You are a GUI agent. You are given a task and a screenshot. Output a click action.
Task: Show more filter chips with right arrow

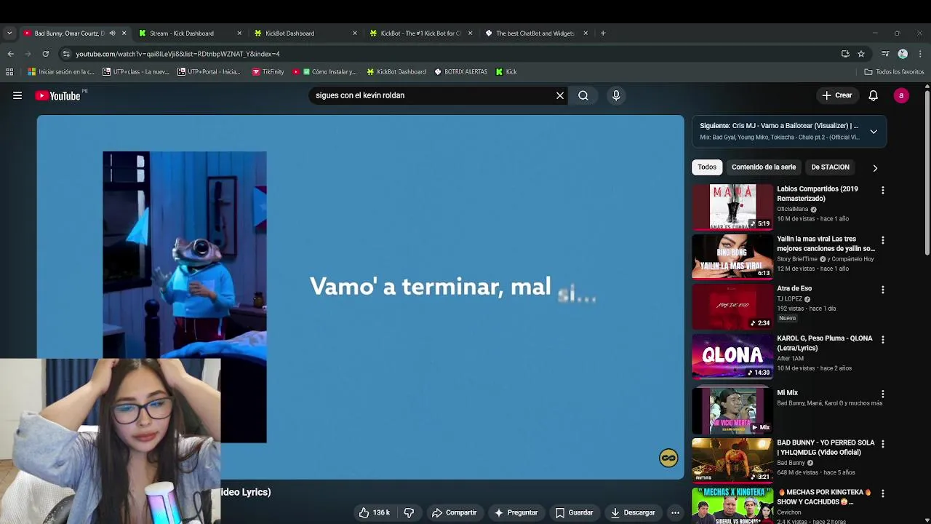[875, 167]
